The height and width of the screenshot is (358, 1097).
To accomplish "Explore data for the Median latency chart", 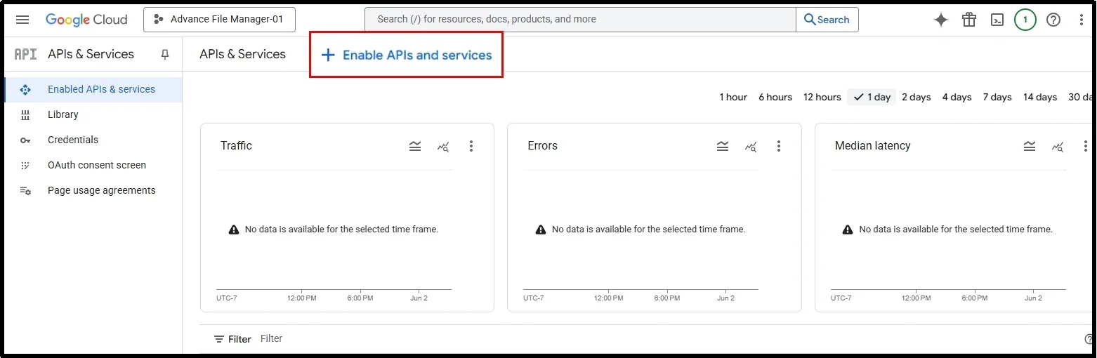I will 1058,146.
